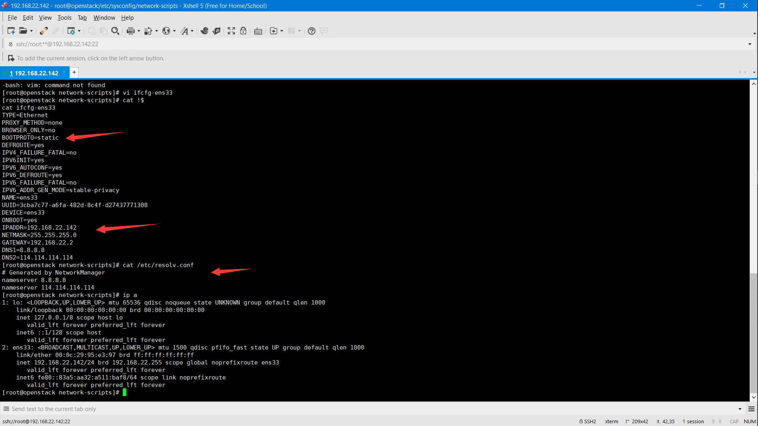Open a new tab with the plus button
The height and width of the screenshot is (426, 758).
click(74, 72)
